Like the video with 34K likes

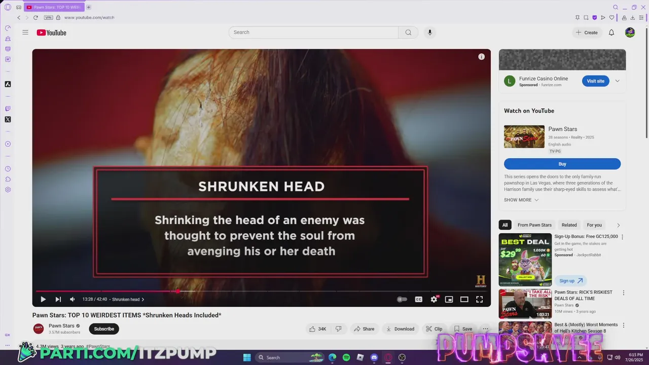point(318,329)
